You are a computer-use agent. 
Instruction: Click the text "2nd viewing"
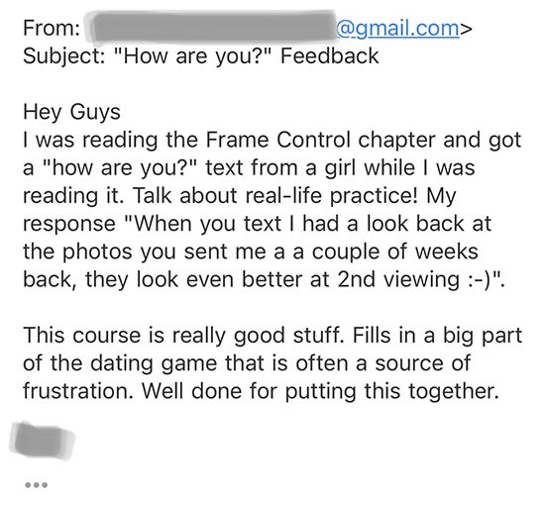pos(398,280)
